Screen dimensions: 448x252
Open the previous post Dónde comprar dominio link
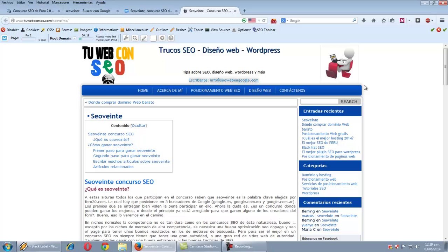click(121, 102)
